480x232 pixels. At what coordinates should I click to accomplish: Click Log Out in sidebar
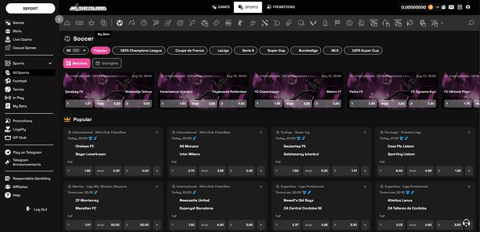pyautogui.click(x=37, y=209)
